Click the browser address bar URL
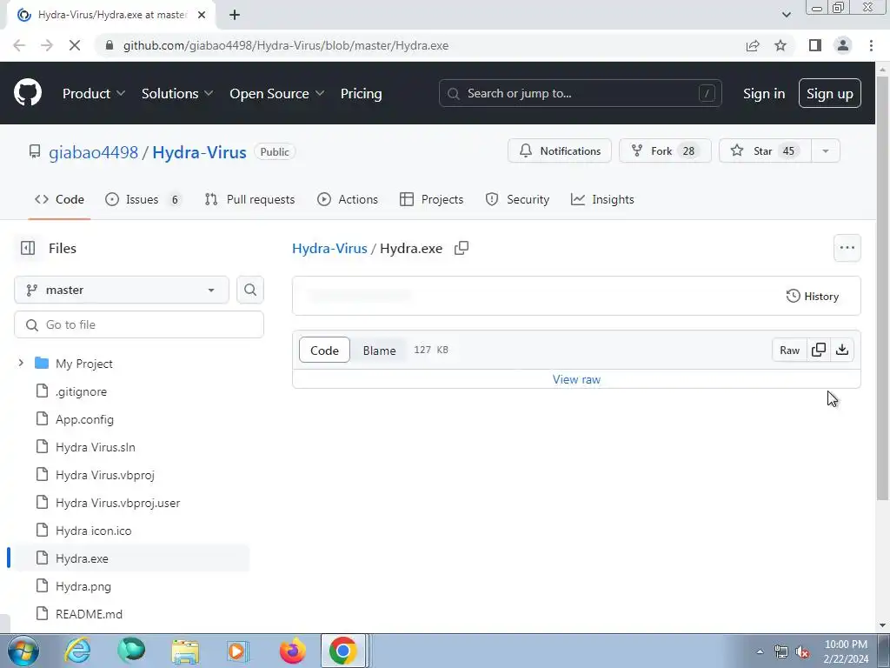This screenshot has width=890, height=668. pyautogui.click(x=285, y=45)
